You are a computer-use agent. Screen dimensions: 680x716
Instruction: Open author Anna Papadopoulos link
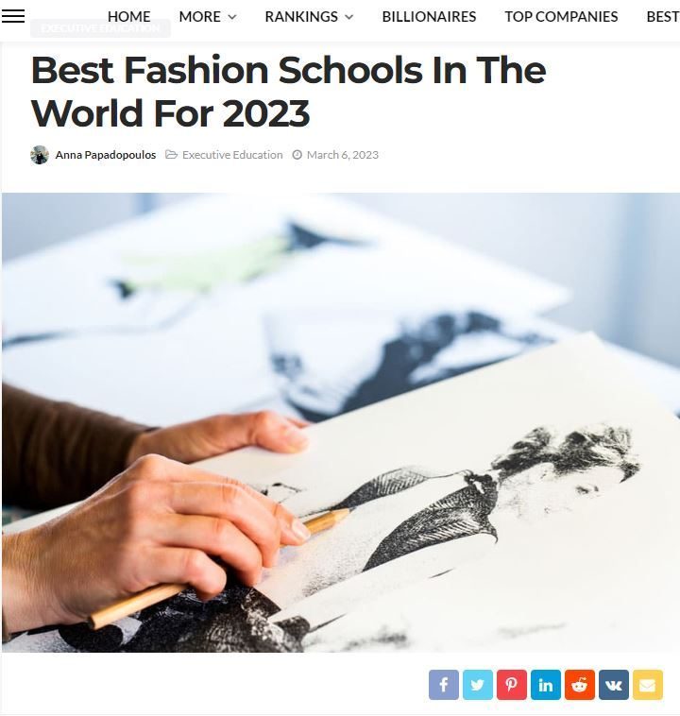(x=106, y=155)
